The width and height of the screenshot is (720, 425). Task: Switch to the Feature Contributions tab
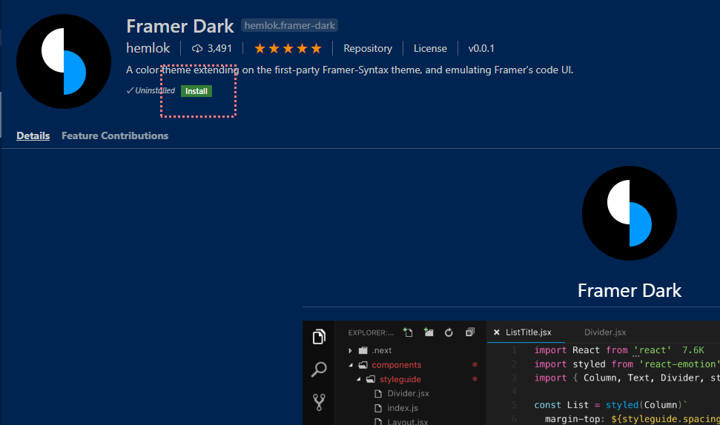115,135
